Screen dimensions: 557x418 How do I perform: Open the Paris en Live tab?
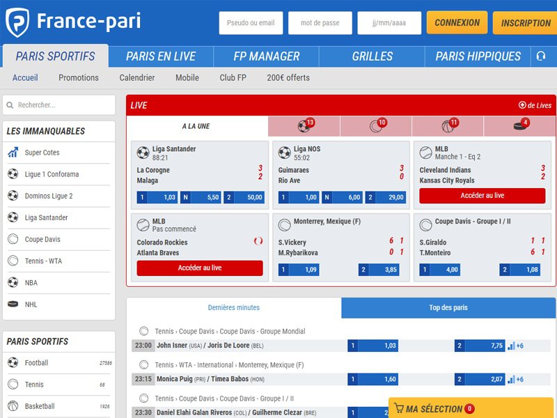161,56
